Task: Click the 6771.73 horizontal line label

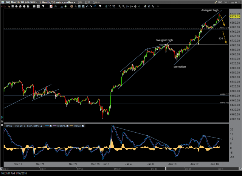Action: coord(224,28)
